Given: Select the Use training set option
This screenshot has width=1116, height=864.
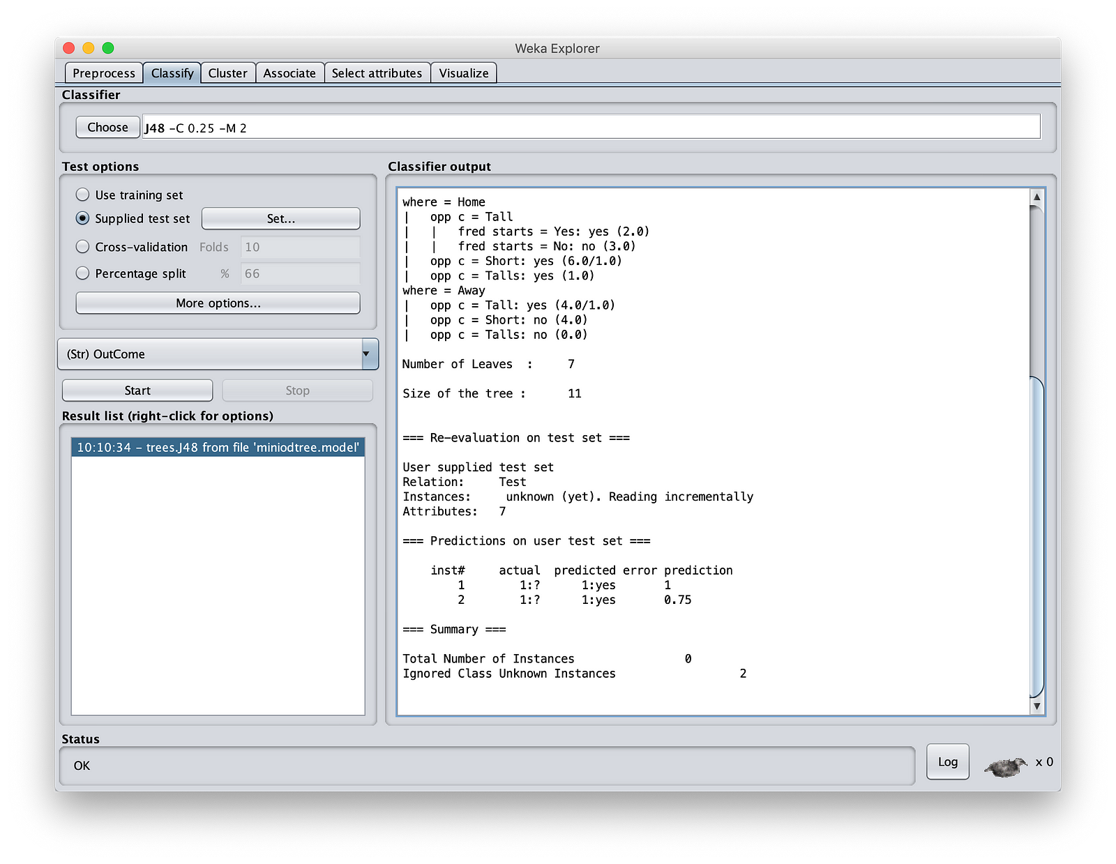Looking at the screenshot, I should 83,195.
